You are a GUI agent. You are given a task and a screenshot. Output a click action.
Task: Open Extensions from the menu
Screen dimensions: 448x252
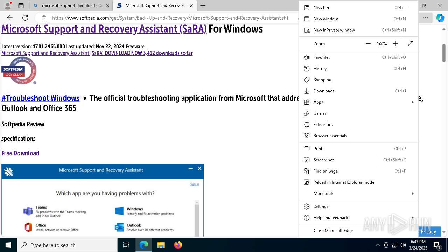(358, 125)
